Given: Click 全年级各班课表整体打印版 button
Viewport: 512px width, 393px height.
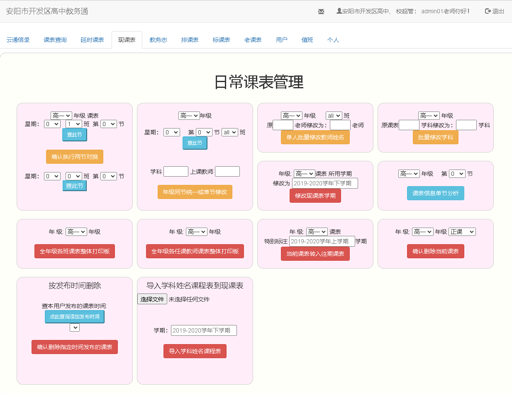Looking at the screenshot, I should (75, 251).
